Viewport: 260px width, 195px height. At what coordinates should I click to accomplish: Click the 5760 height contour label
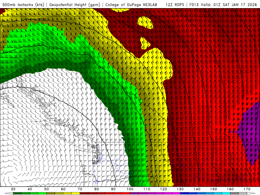coord(52,48)
